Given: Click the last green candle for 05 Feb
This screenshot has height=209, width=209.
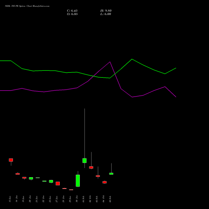Looking at the screenshot, I should pos(111,173).
